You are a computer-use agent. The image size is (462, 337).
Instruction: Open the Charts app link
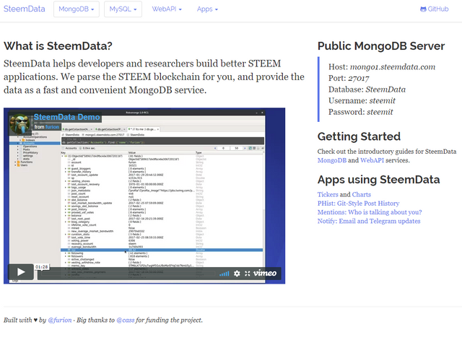(x=361, y=194)
